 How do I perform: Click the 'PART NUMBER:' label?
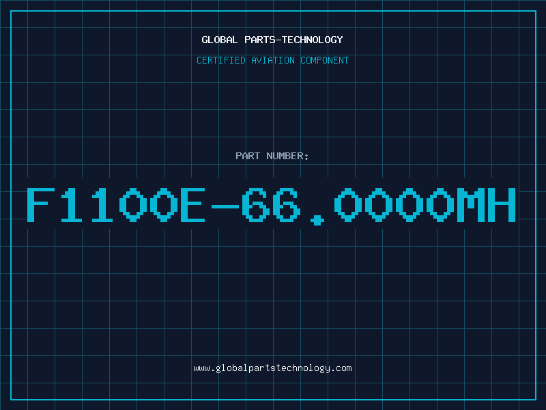coord(272,156)
